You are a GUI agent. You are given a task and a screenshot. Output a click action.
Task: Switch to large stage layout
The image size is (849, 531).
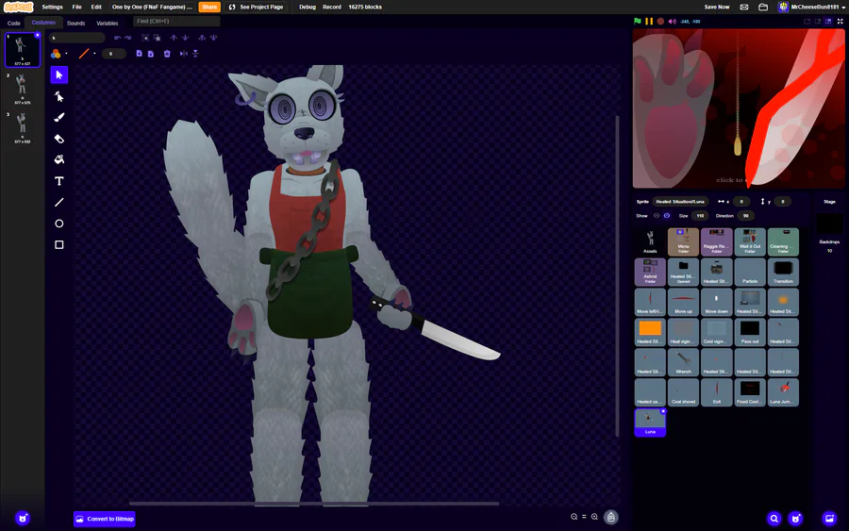pyautogui.click(x=828, y=21)
